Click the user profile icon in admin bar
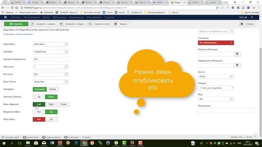Viewport: 262px width, 147px height. point(252,17)
